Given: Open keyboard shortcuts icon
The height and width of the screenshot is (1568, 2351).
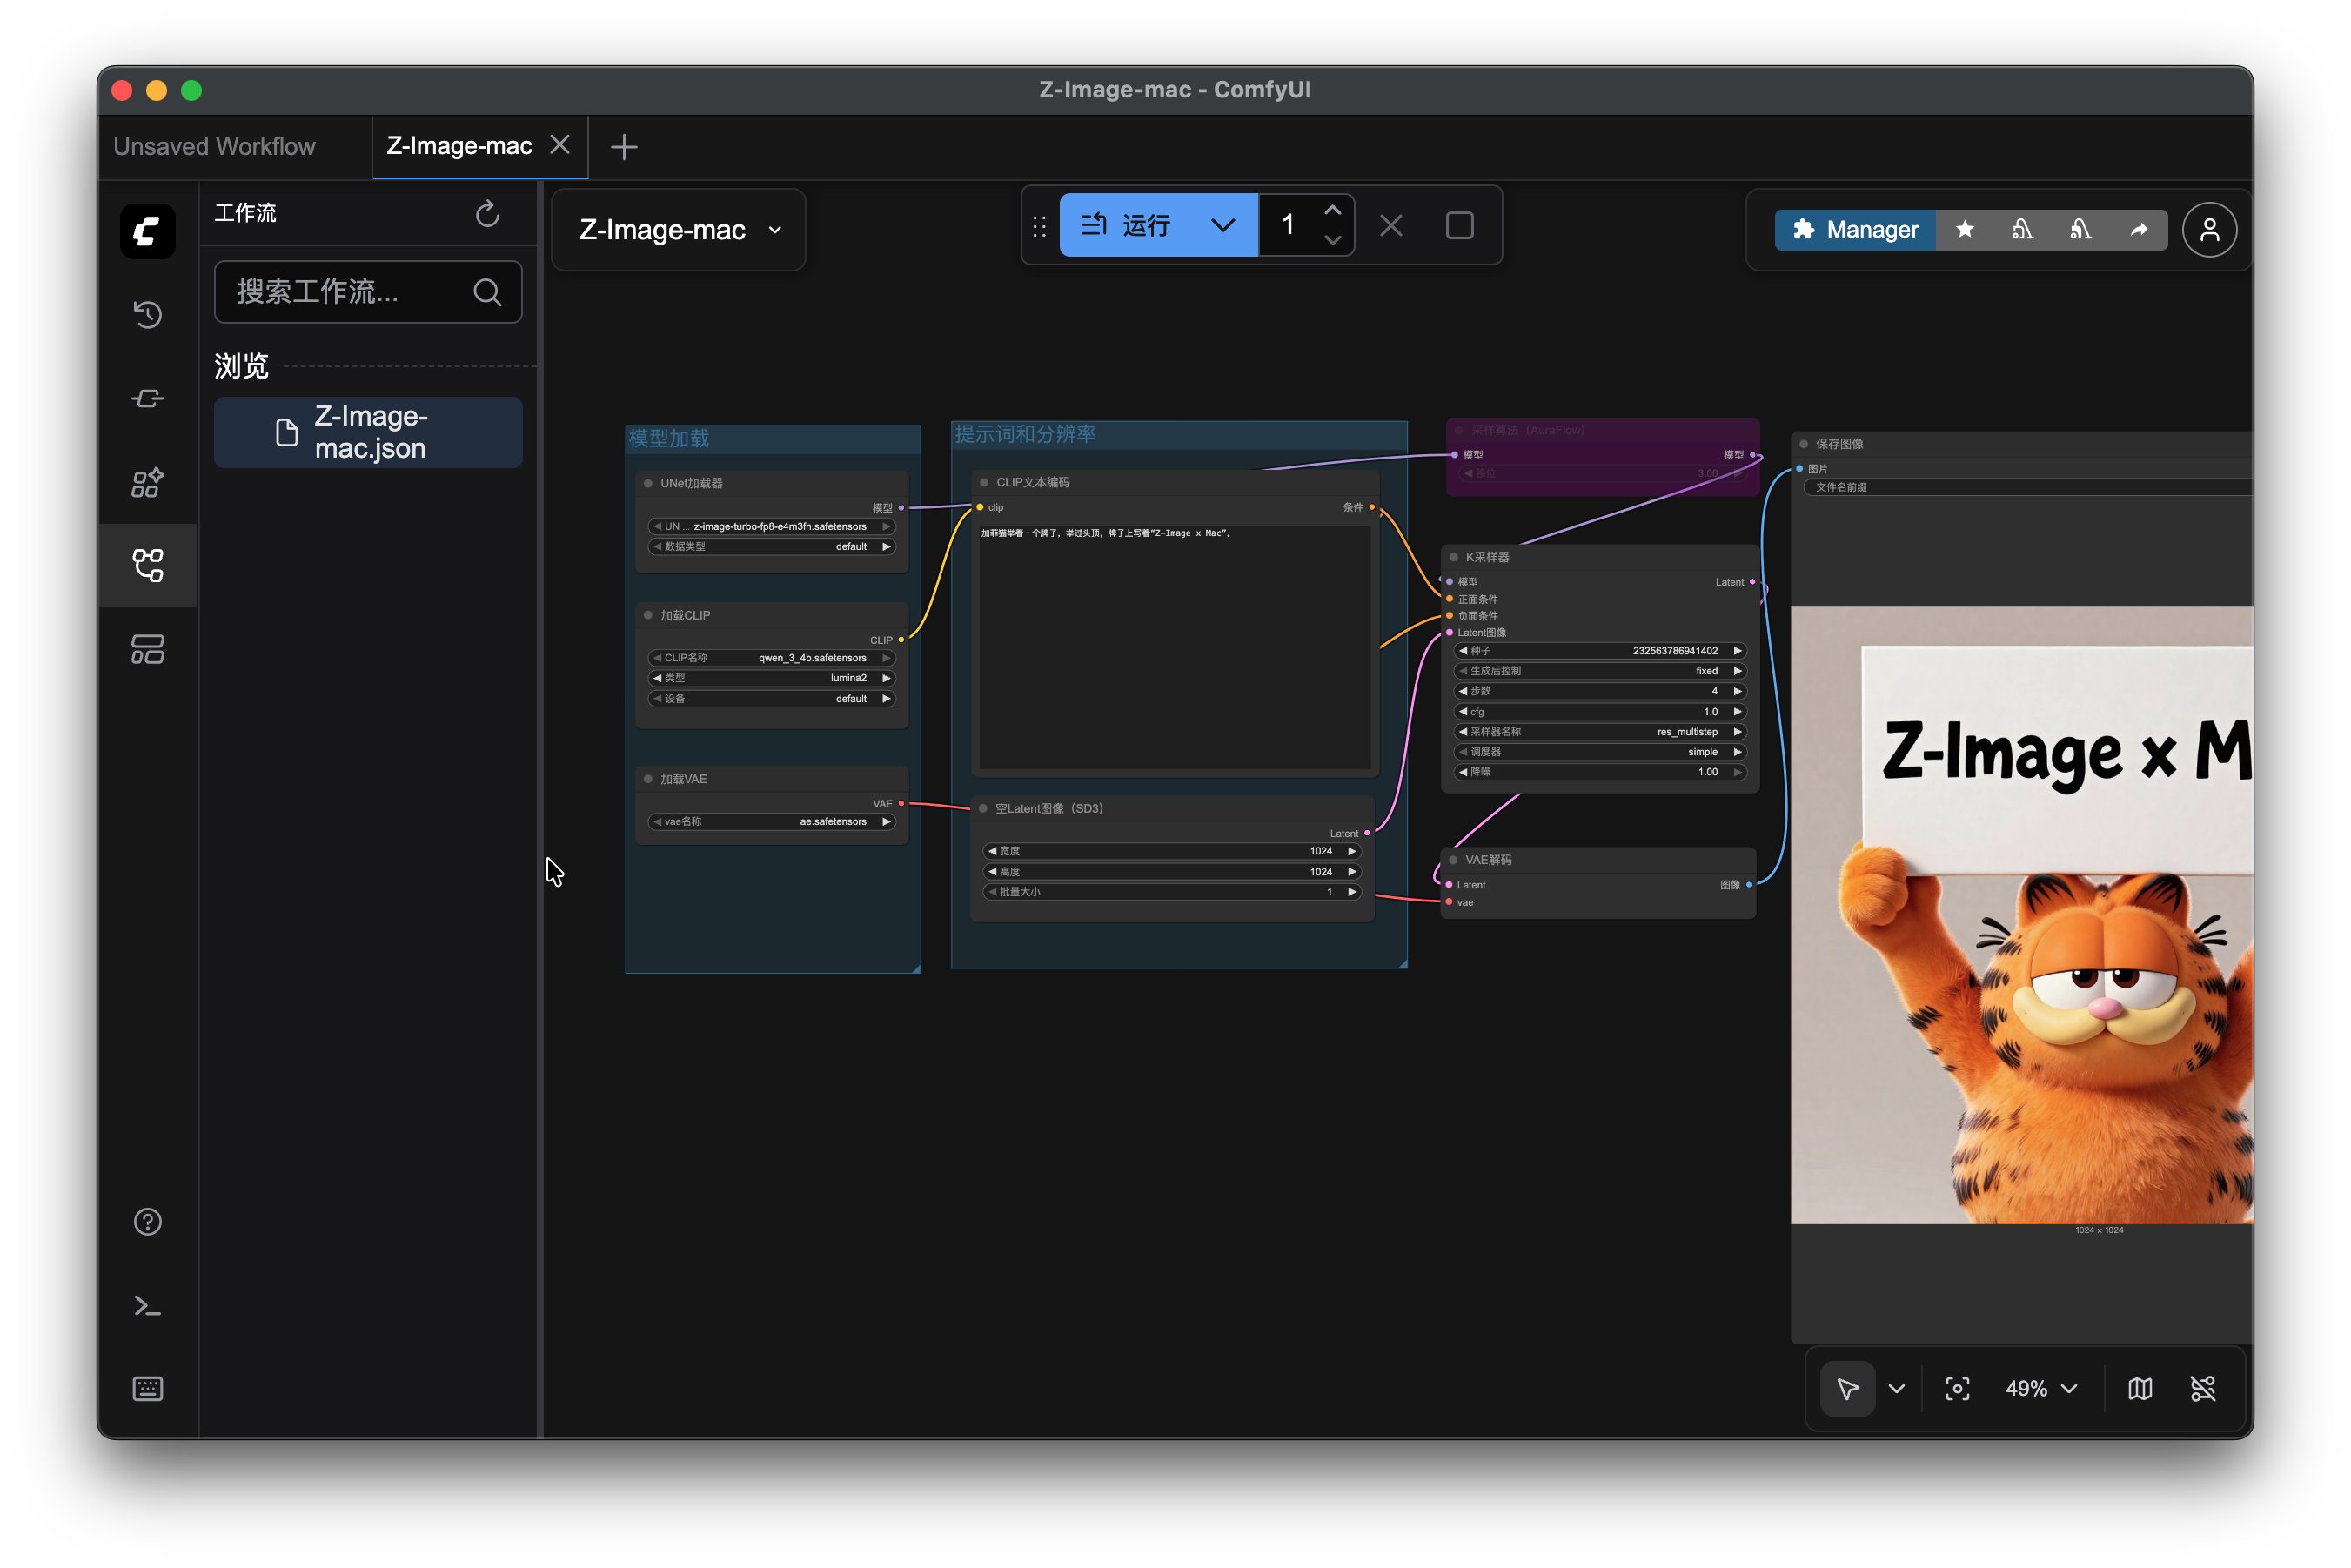Looking at the screenshot, I should point(147,1388).
